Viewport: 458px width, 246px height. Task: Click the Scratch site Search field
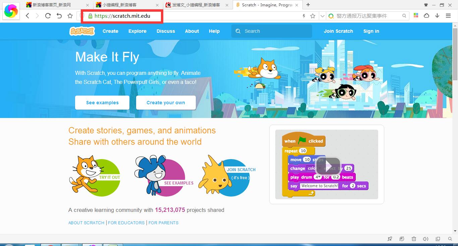coord(272,31)
